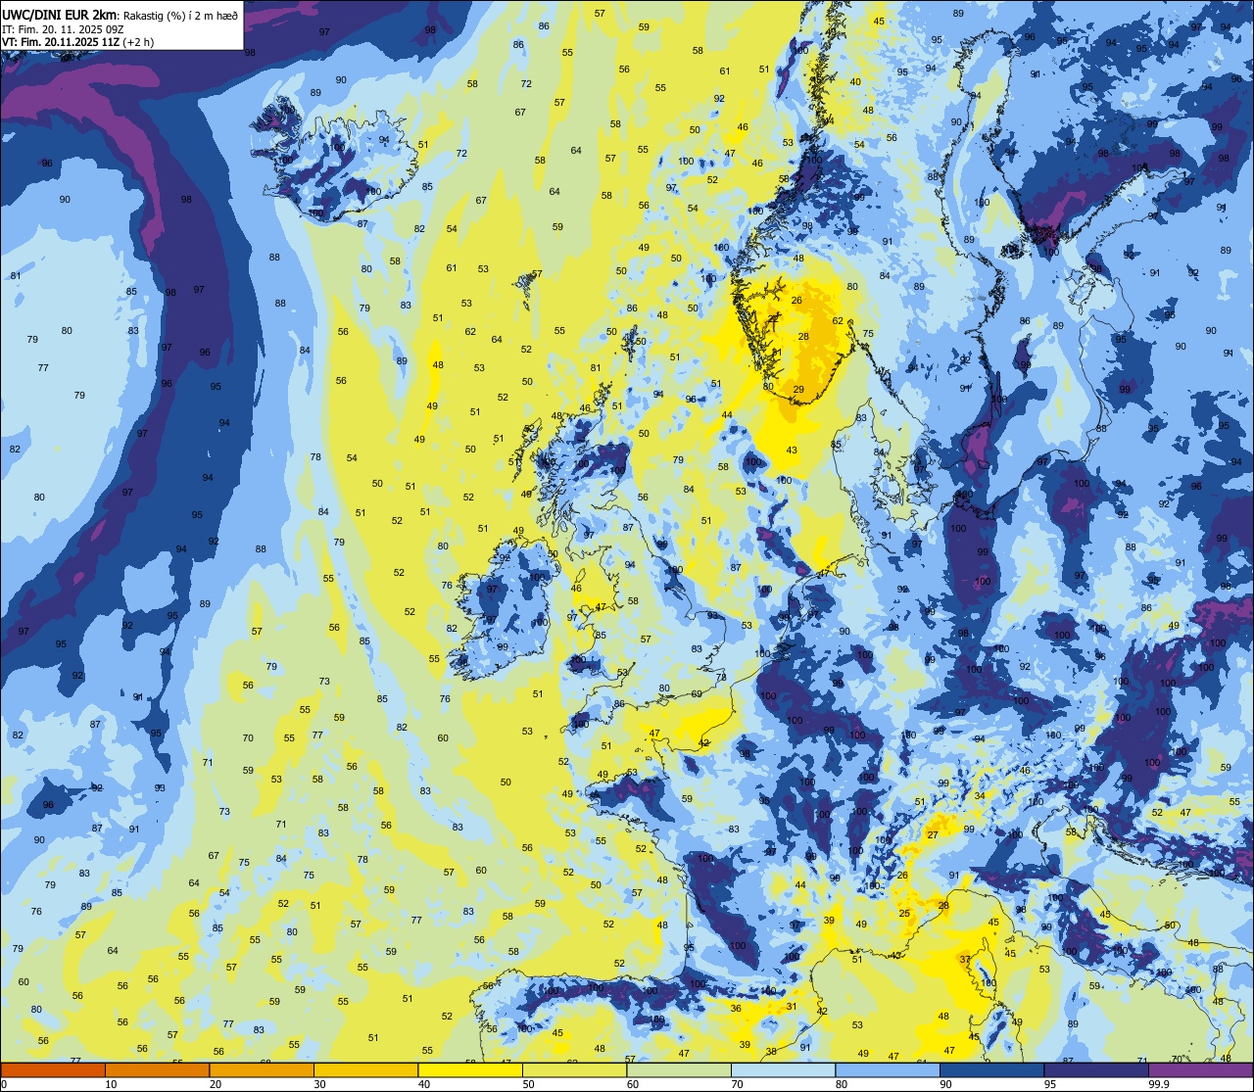Select the purple above-99.9 legend swatch
Viewport: 1254px width, 1092px height.
1200,1069
